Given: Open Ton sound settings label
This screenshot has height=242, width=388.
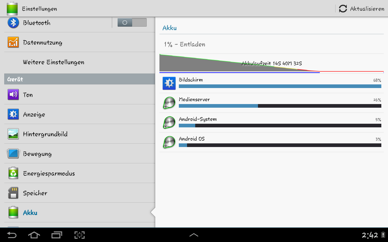Looking at the screenshot, I should pos(28,95).
